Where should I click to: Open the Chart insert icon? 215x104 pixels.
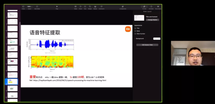click(x=80, y=6)
